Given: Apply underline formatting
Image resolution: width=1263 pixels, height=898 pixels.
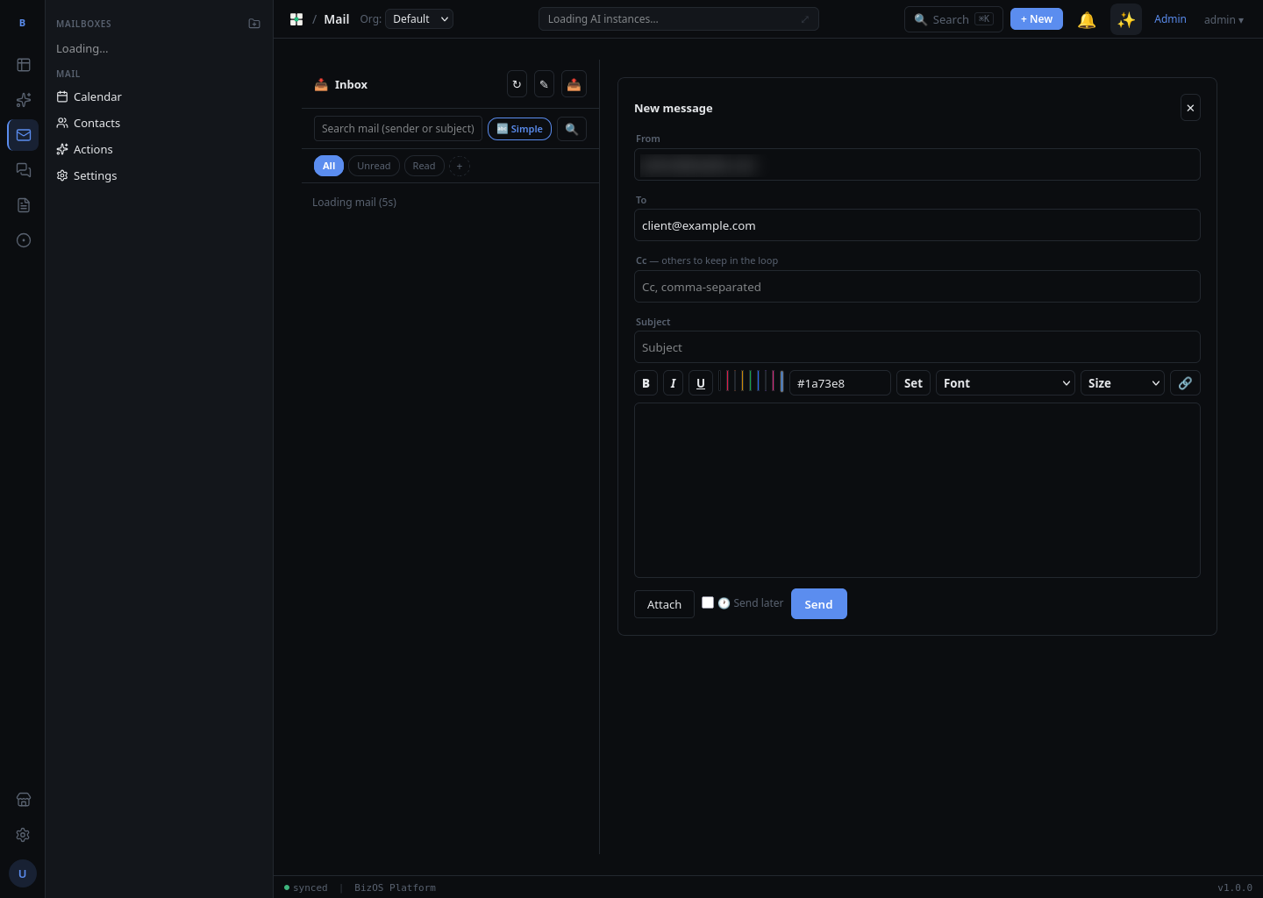Looking at the screenshot, I should click(701, 383).
